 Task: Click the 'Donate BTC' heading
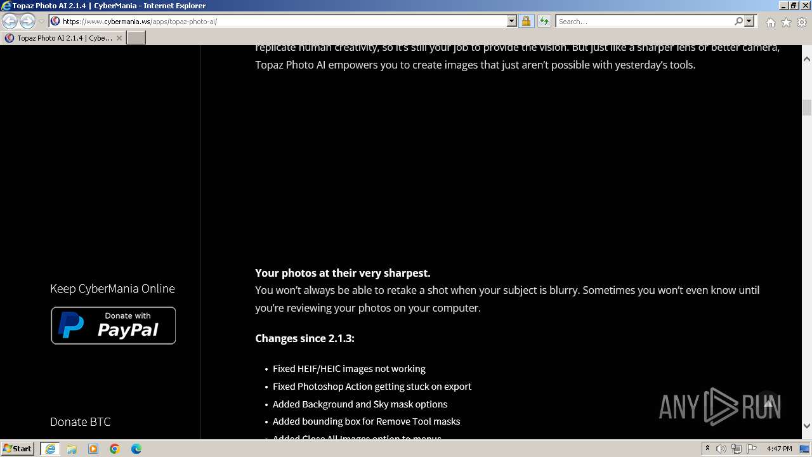point(81,422)
